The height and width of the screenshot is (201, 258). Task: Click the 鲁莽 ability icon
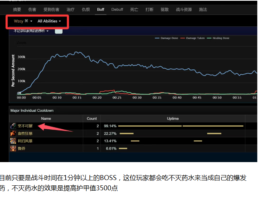[x=13, y=148]
